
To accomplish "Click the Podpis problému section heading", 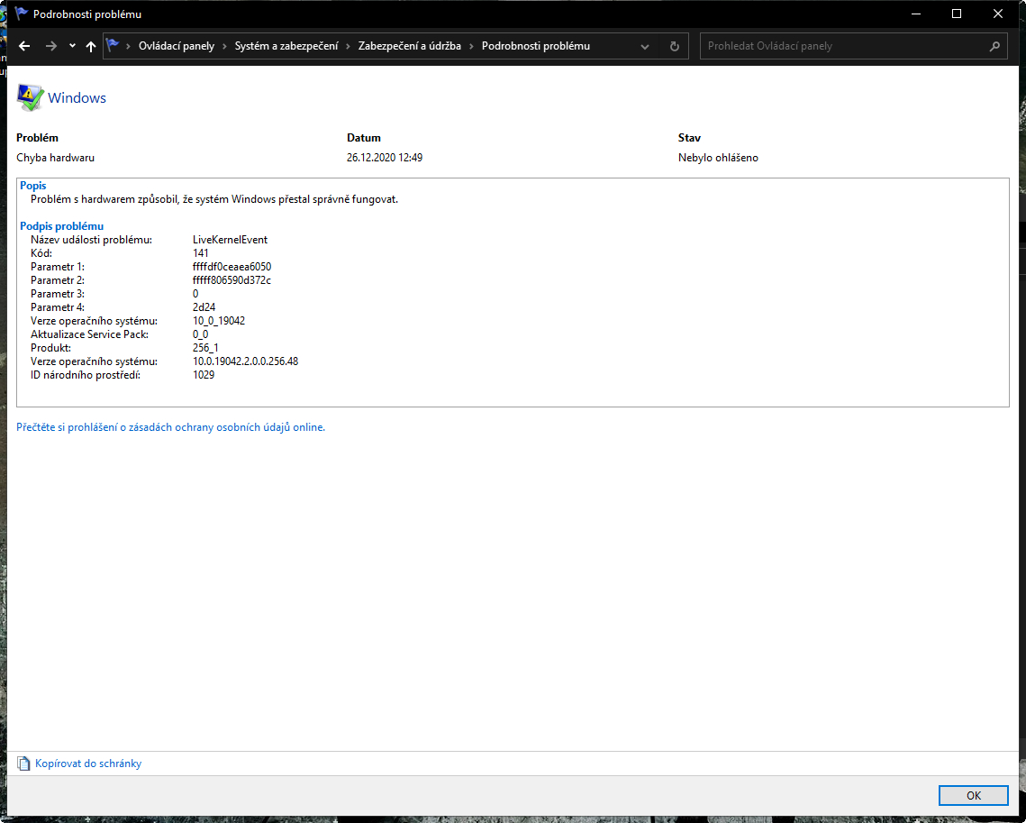I will coord(61,226).
